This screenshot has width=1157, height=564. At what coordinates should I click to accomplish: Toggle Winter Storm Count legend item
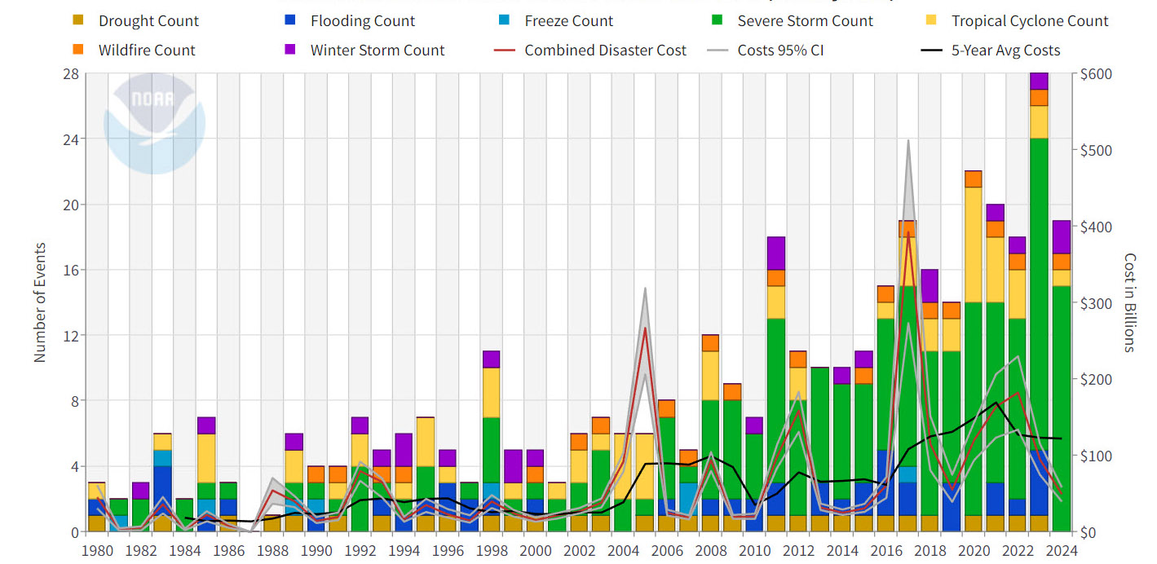tap(377, 51)
